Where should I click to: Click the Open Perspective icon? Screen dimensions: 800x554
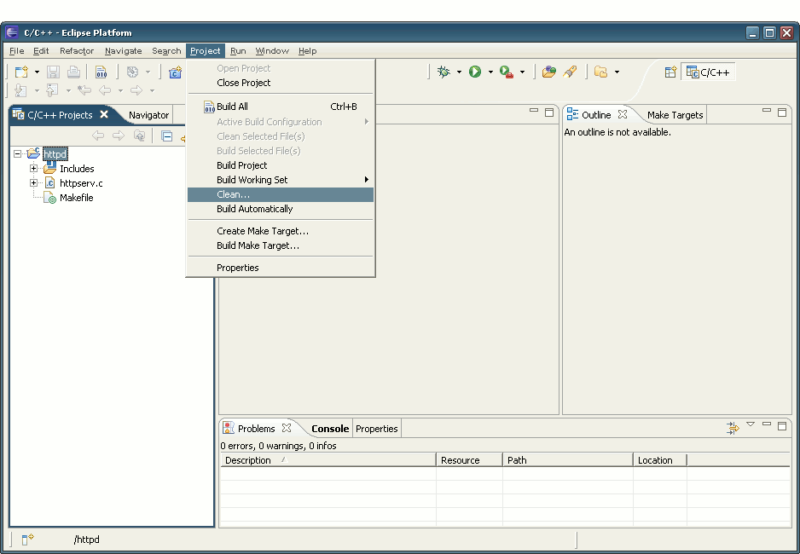click(670, 72)
